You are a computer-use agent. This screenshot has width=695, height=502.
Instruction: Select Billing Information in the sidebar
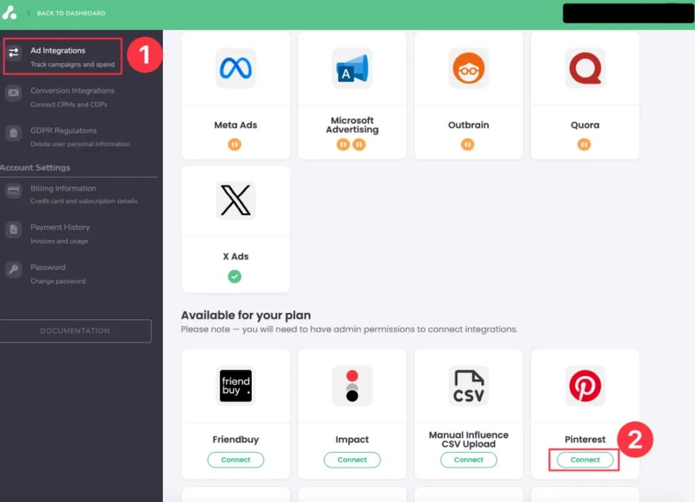pyautogui.click(x=62, y=188)
